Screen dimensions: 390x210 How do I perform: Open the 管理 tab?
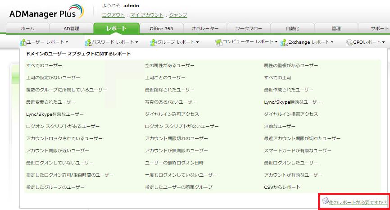(x=336, y=28)
